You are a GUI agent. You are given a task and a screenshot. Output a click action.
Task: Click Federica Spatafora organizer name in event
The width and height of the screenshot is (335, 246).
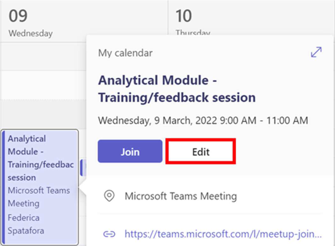(26, 224)
